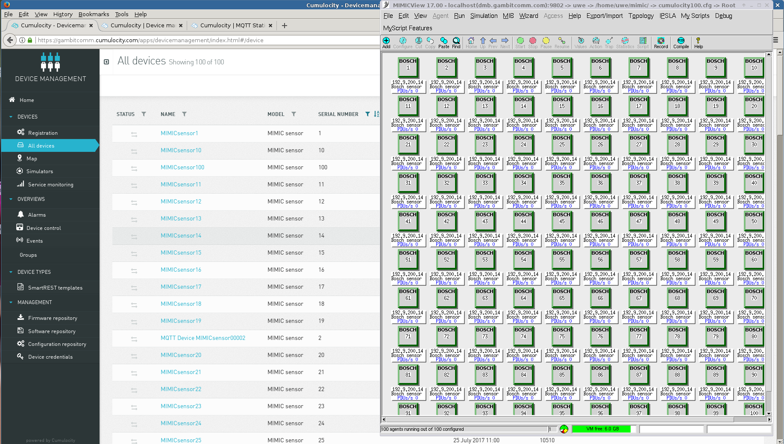Screen dimensions: 784x444
Task: Open the Simulation menu in MIMICView
Action: pos(484,16)
